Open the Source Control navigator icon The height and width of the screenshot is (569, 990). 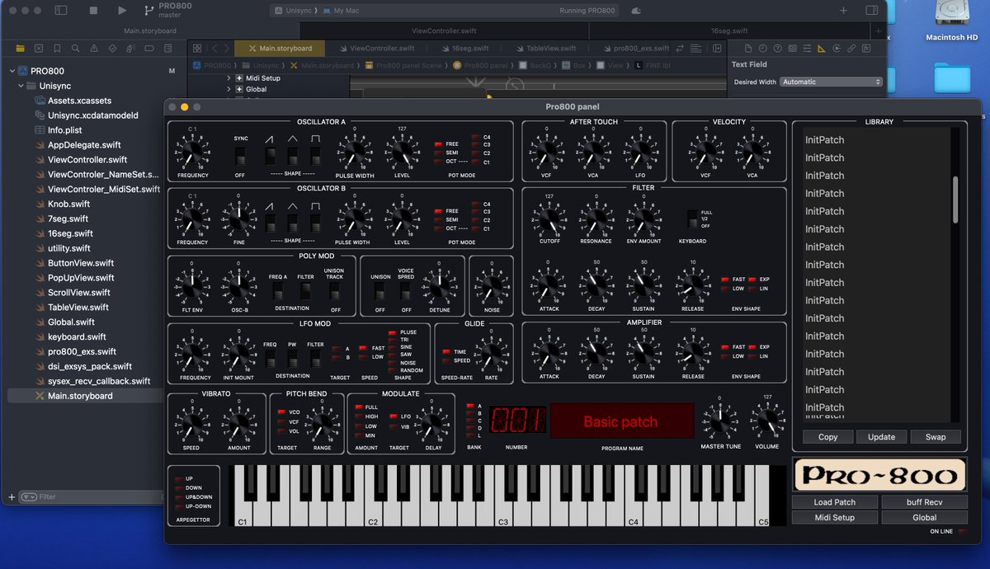click(x=39, y=49)
